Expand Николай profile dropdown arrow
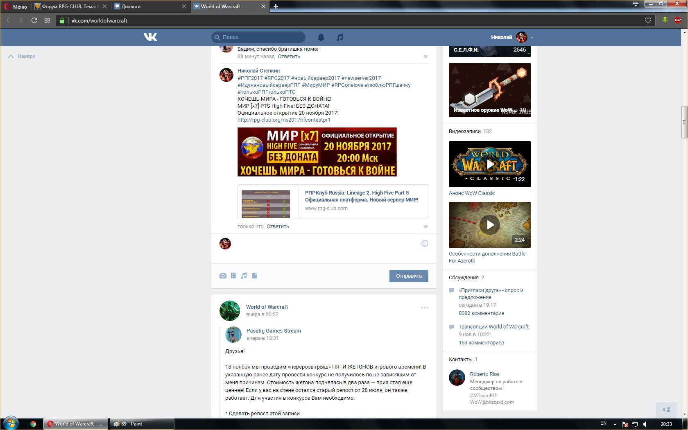The height and width of the screenshot is (430, 688). pos(532,37)
